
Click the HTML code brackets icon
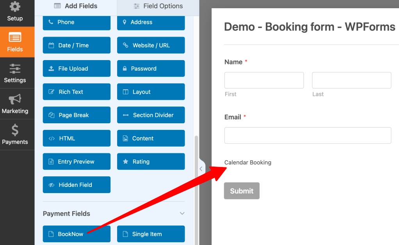coord(52,138)
